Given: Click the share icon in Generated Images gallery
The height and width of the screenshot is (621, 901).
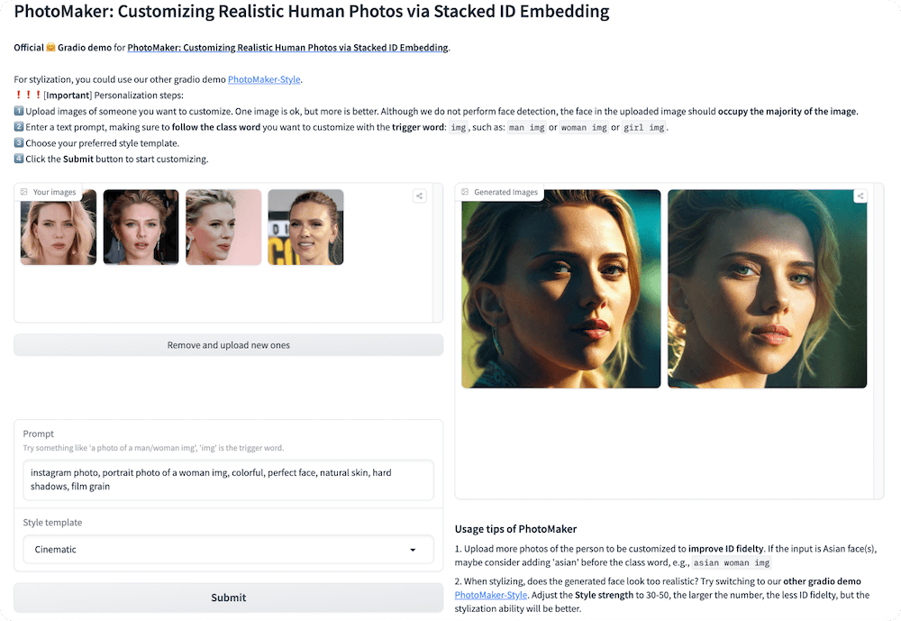Looking at the screenshot, I should (x=860, y=196).
